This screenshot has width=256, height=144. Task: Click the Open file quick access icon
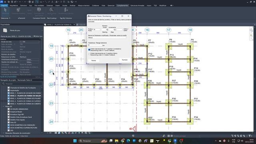pyautogui.click(x=9, y=2)
